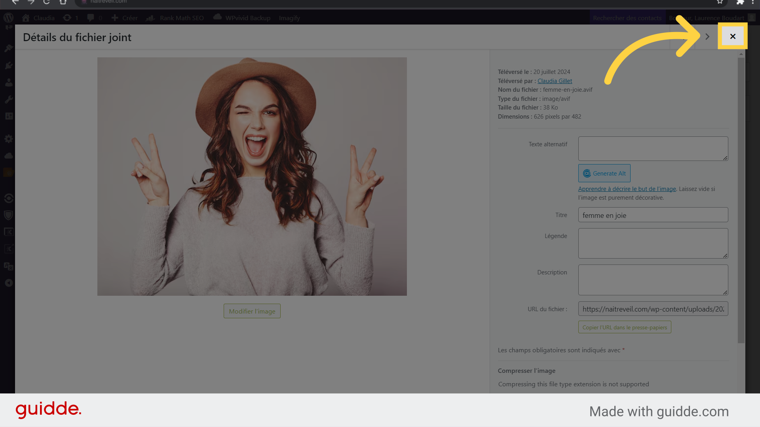Click the browser extensions puzzle icon

[740, 2]
